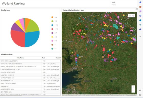Screen dimensions: 143x98
Task: Open Outlook from the sidebar
Action: click(x=140, y=20)
